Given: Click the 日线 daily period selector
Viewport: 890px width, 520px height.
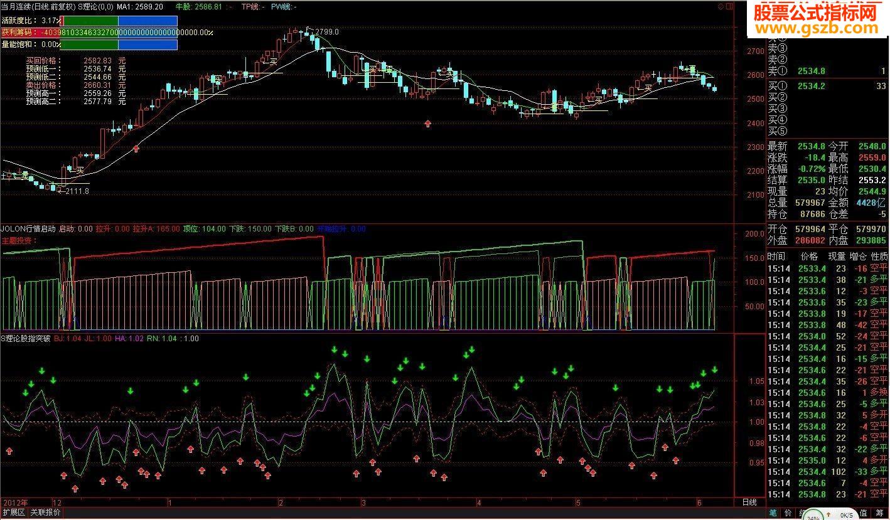Looking at the screenshot, I should (x=749, y=502).
